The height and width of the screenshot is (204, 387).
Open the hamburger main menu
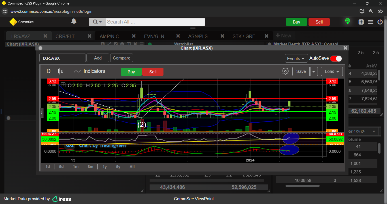pyautogui.click(x=371, y=22)
